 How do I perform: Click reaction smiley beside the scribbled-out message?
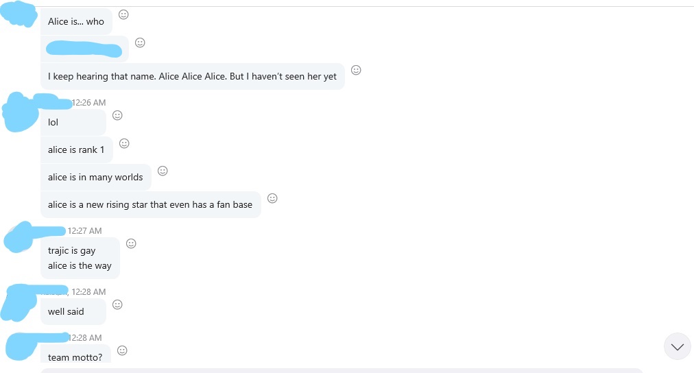pos(140,43)
